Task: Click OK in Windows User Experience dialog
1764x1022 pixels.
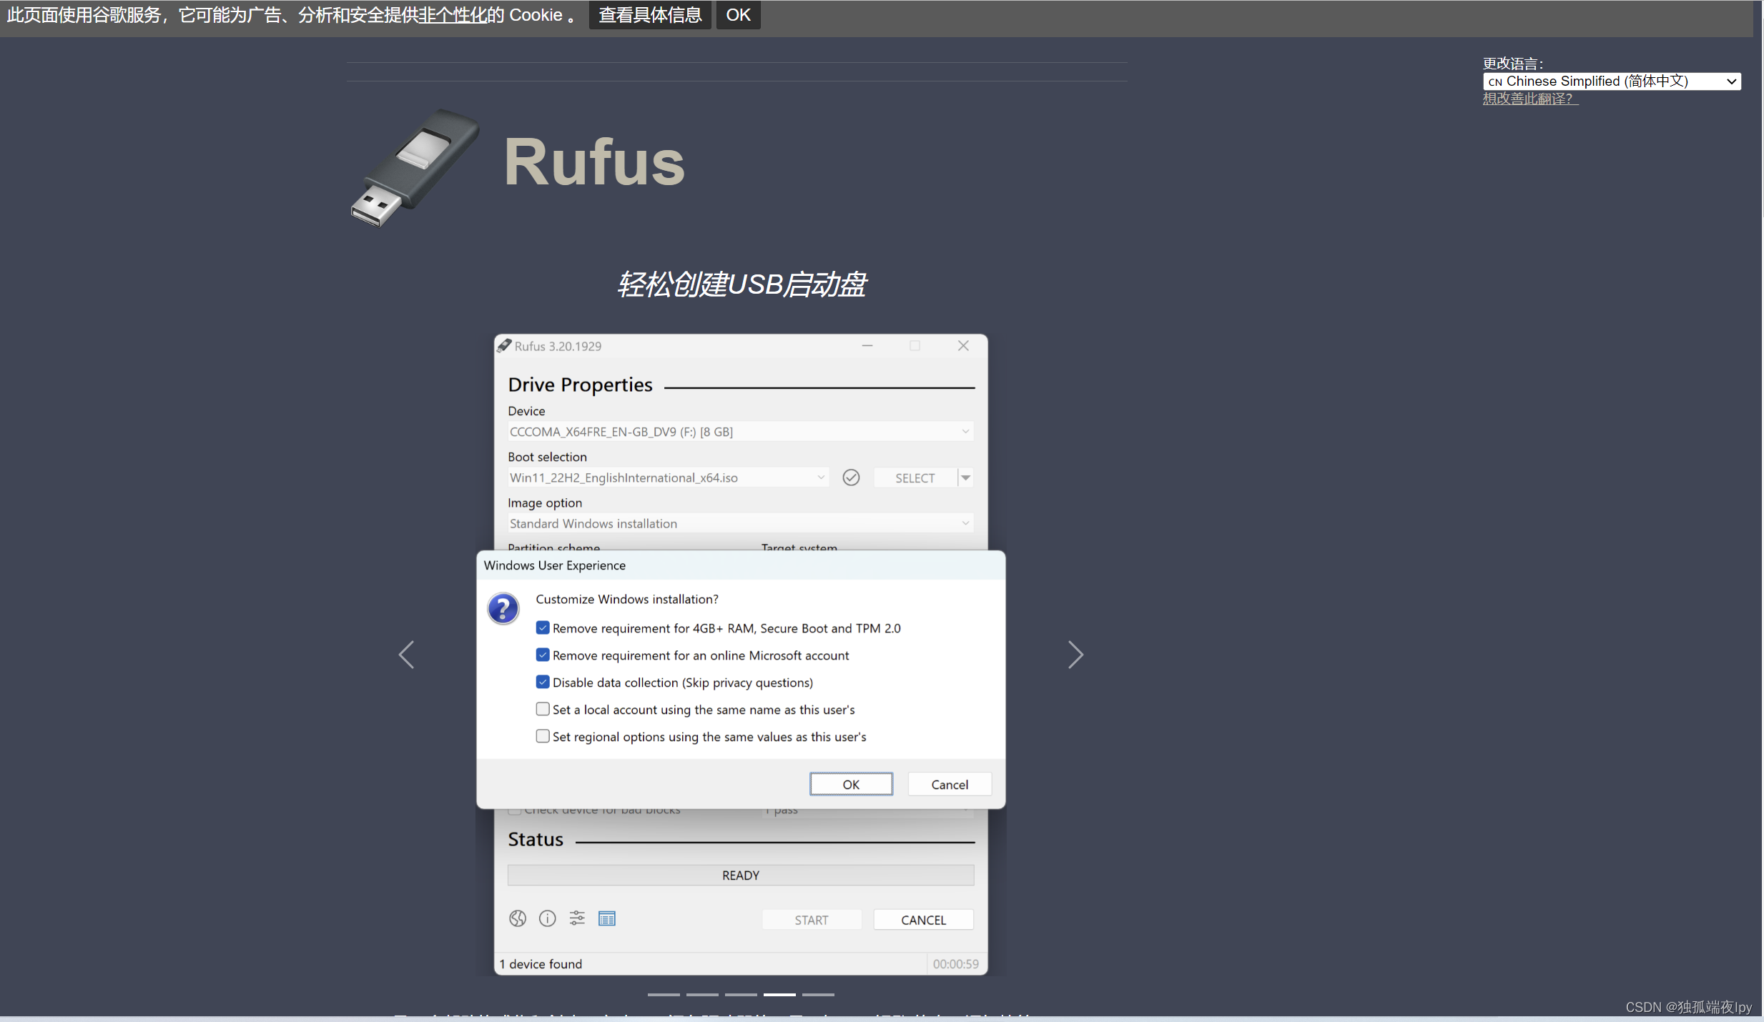Action: click(851, 784)
